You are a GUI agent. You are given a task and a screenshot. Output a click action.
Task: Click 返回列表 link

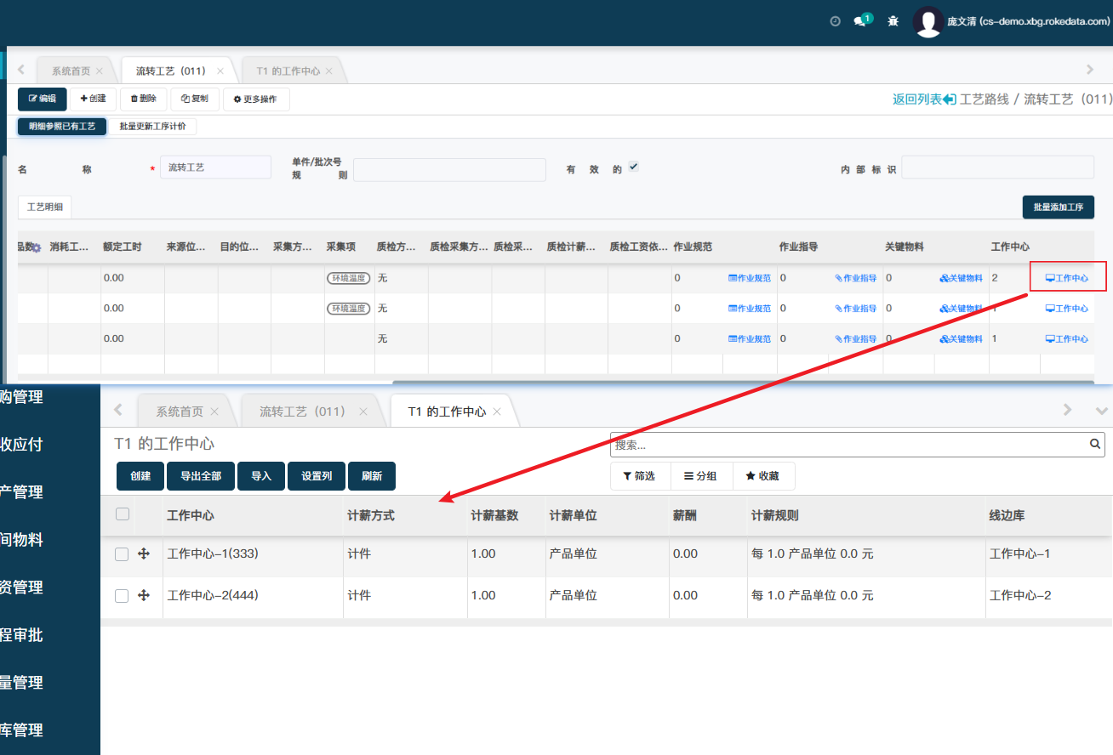924,99
